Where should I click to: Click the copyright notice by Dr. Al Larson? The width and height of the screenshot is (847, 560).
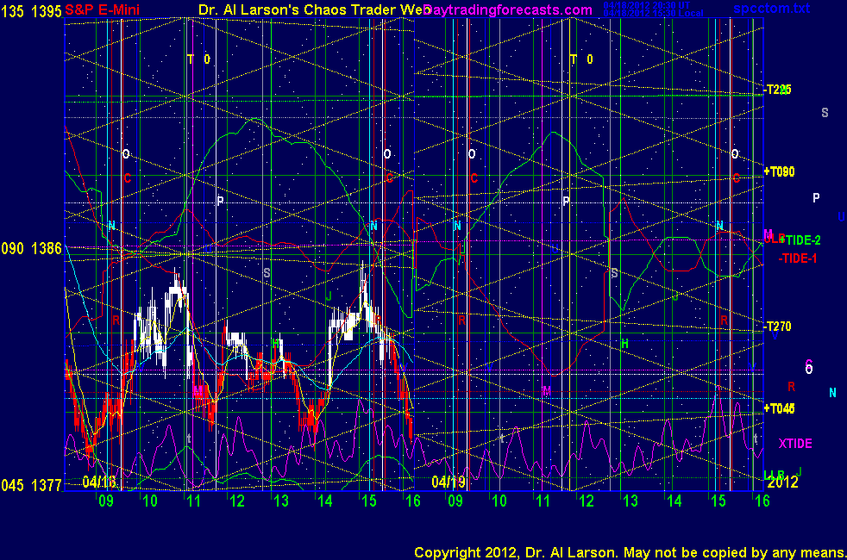click(630, 552)
